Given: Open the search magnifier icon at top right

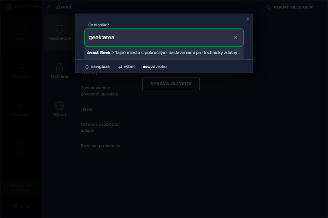Looking at the screenshot, I should [x=269, y=7].
